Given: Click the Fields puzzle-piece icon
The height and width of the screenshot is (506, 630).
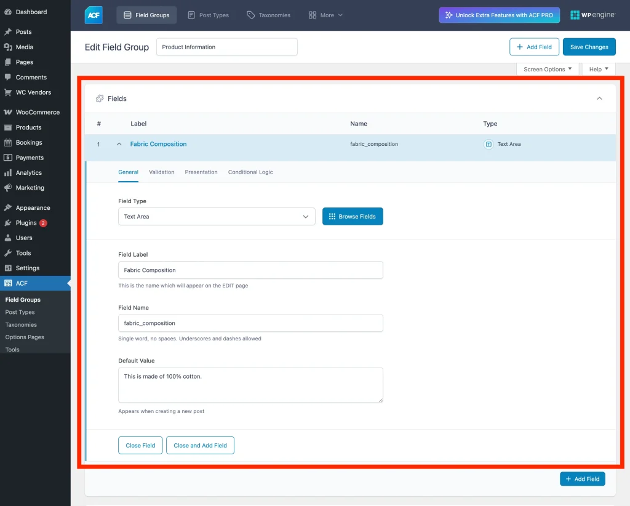Looking at the screenshot, I should pyautogui.click(x=100, y=98).
